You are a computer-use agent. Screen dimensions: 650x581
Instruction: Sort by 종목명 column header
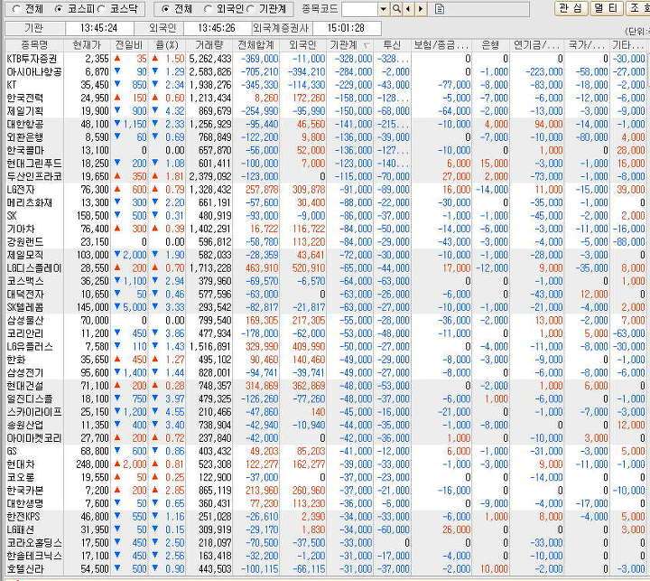[x=34, y=45]
